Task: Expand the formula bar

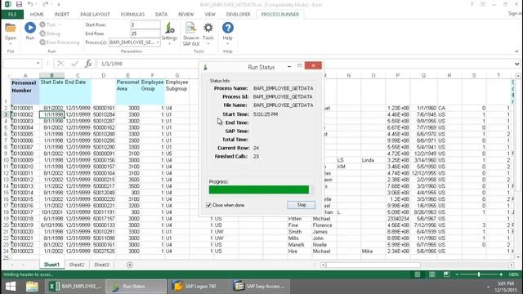Action: (516, 64)
